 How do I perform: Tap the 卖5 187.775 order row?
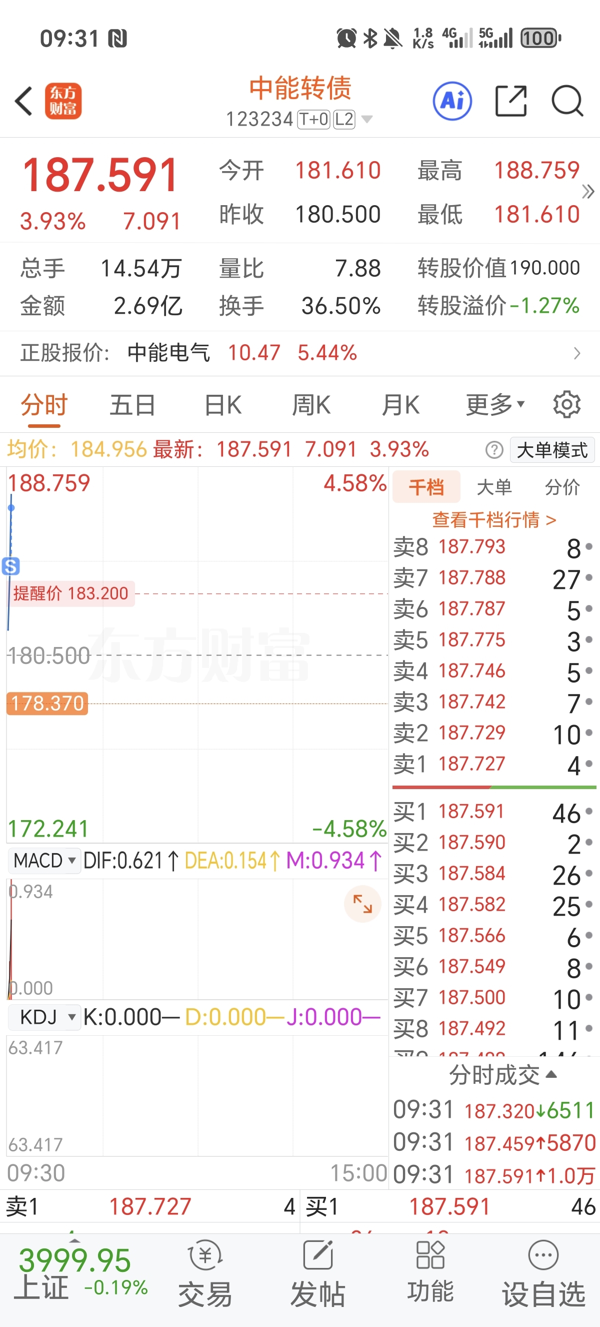tap(493, 640)
